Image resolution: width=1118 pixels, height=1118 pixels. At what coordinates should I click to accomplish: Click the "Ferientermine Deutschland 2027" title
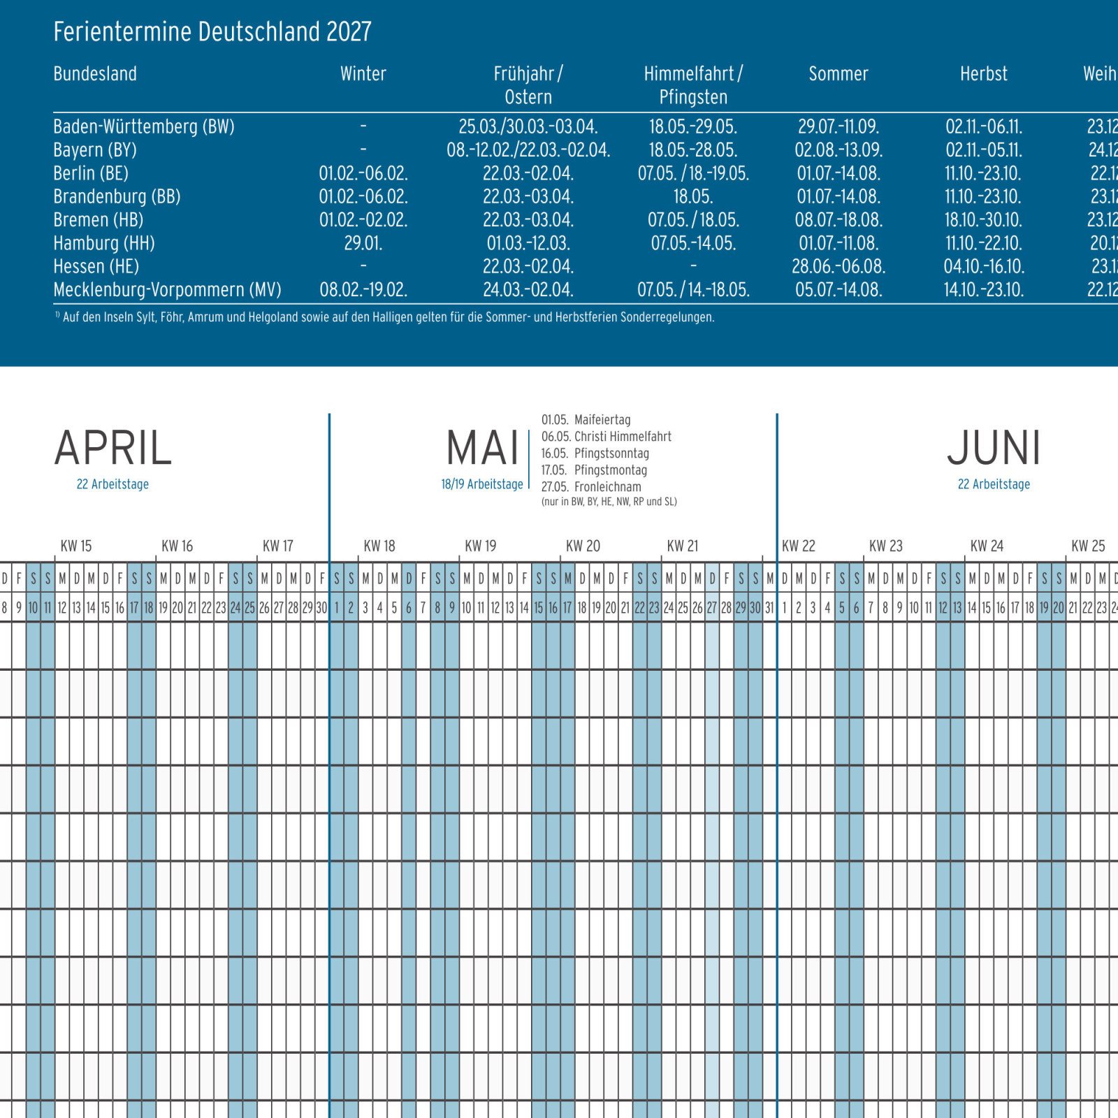[x=212, y=32]
